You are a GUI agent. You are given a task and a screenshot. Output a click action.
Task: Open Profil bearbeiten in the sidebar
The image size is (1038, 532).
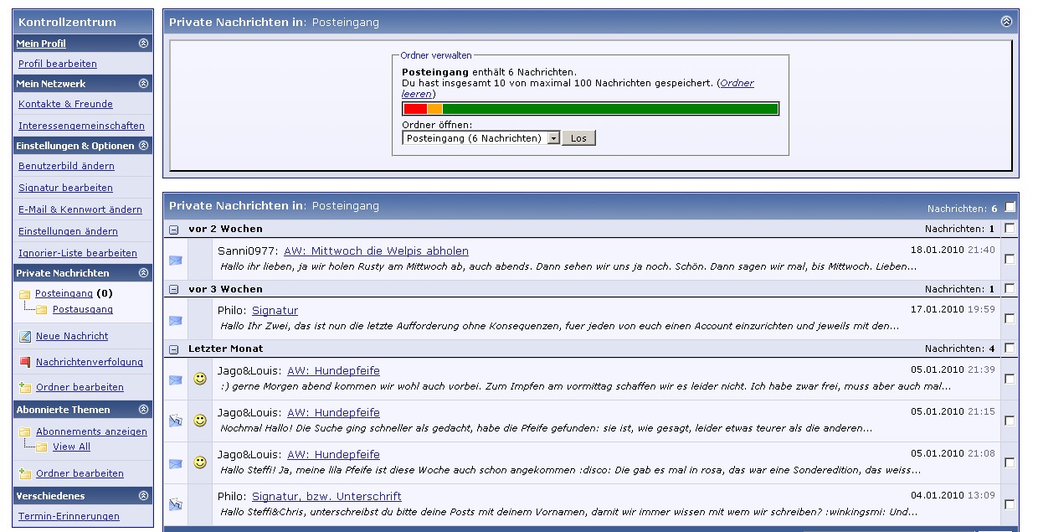[x=58, y=64]
